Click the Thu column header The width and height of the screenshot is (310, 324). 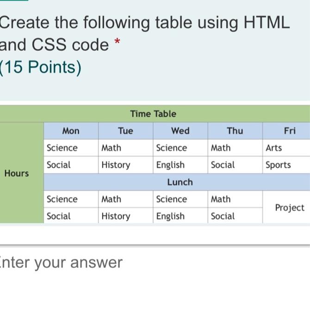click(235, 131)
